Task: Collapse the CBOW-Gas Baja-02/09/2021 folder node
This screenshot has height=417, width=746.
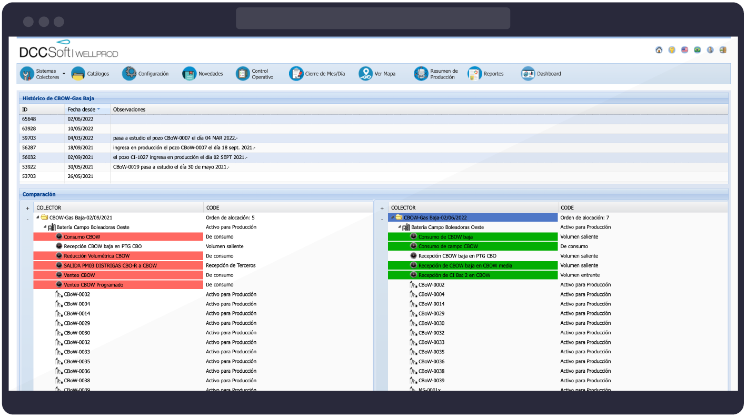Action: (x=37, y=217)
